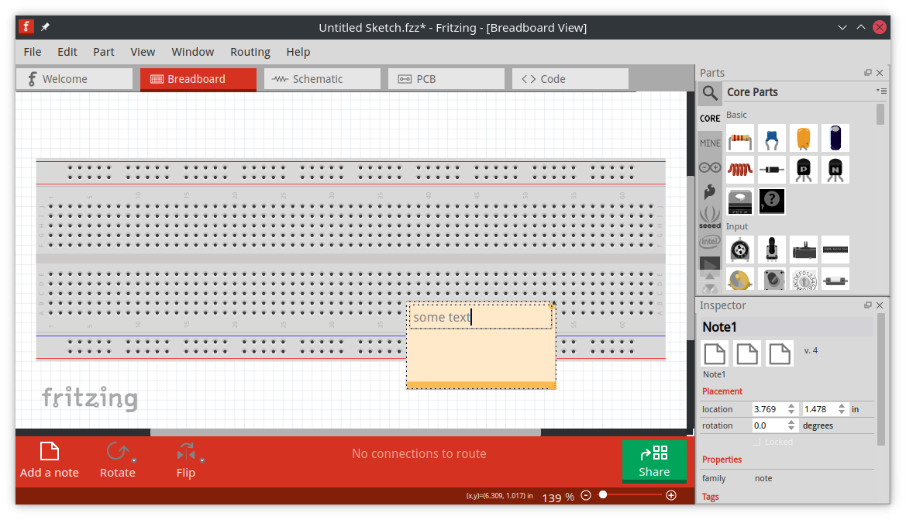Click the Rotate icon
Image resolution: width=906 pixels, height=520 pixels.
(117, 452)
